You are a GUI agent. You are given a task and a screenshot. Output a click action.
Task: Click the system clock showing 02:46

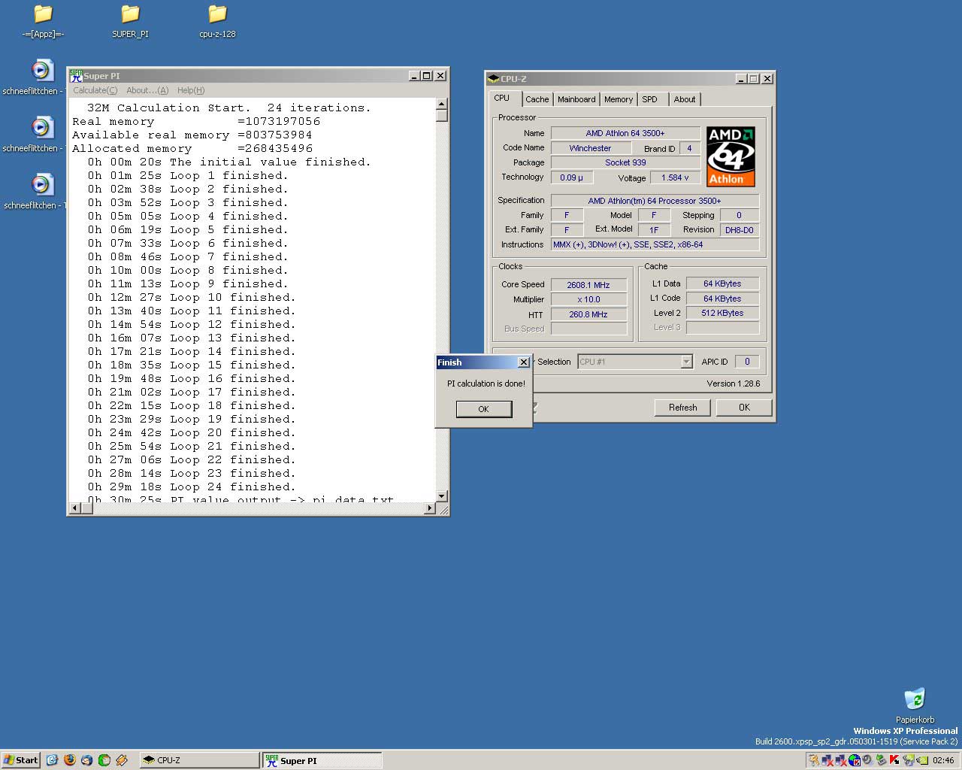(943, 760)
